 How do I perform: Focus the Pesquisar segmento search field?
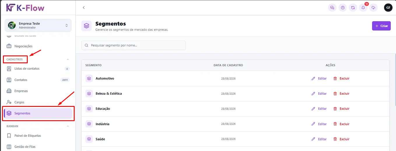(134, 45)
